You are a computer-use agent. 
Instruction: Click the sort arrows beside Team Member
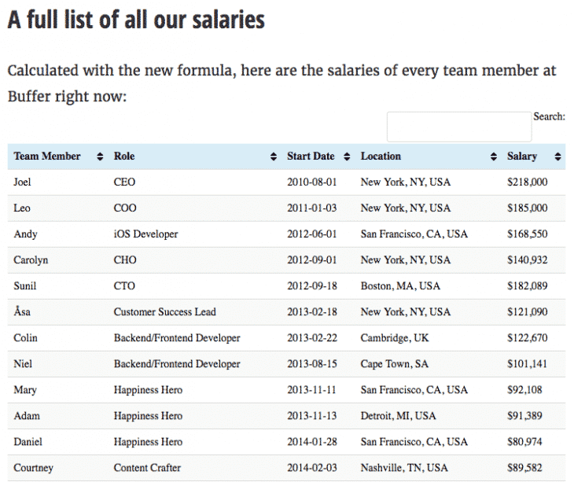[x=100, y=156]
